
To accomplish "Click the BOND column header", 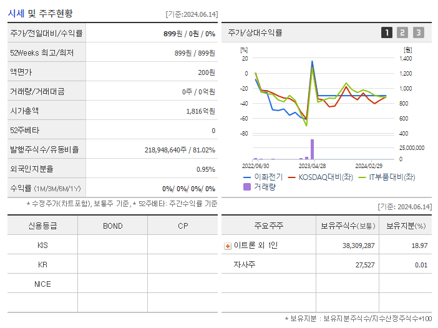I will pos(113,226).
